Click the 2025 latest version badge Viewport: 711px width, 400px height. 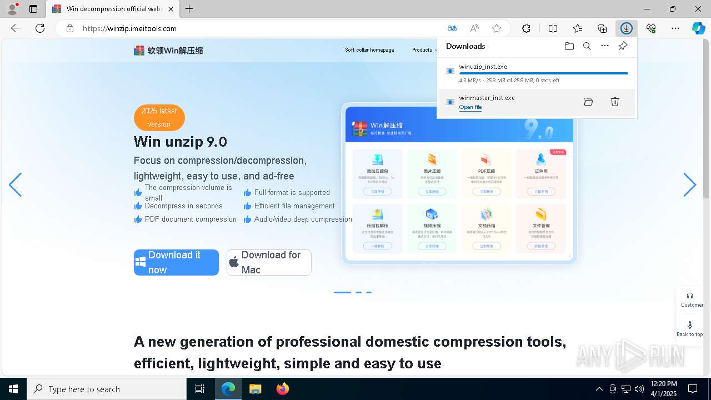[159, 117]
